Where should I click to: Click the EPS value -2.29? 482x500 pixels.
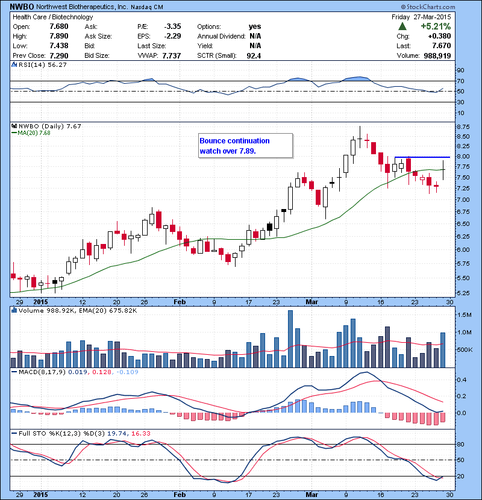172,36
